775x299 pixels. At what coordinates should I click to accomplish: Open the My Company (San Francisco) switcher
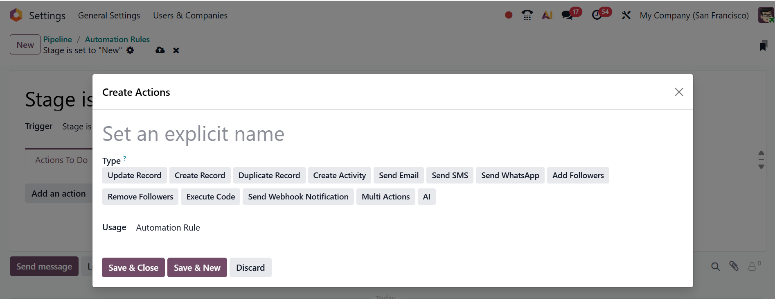coord(694,15)
